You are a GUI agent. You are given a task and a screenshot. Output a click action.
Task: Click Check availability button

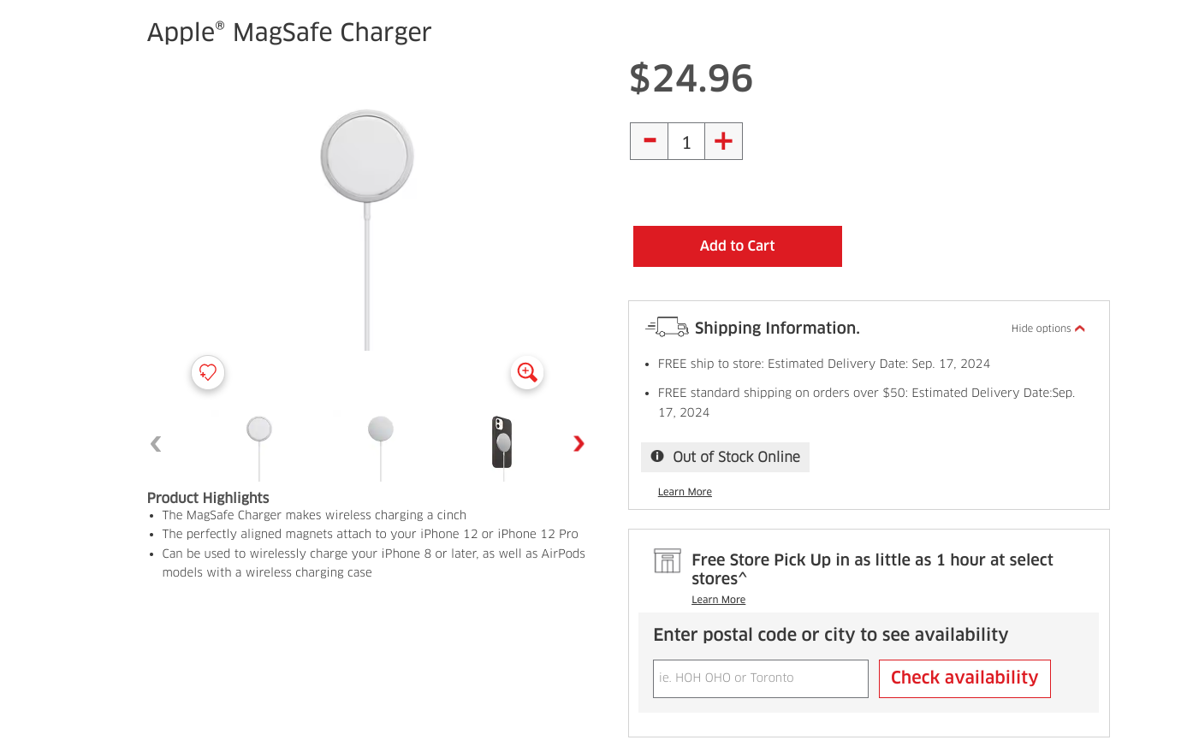tap(964, 678)
